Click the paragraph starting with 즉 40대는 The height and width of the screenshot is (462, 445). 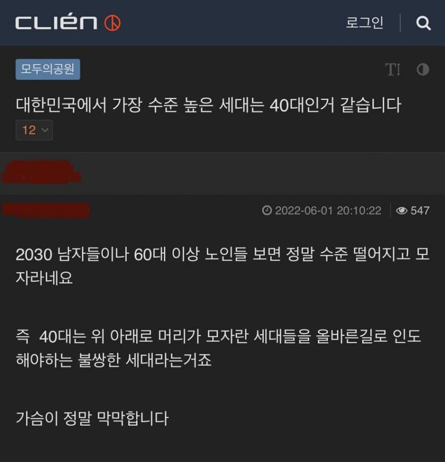click(218, 348)
